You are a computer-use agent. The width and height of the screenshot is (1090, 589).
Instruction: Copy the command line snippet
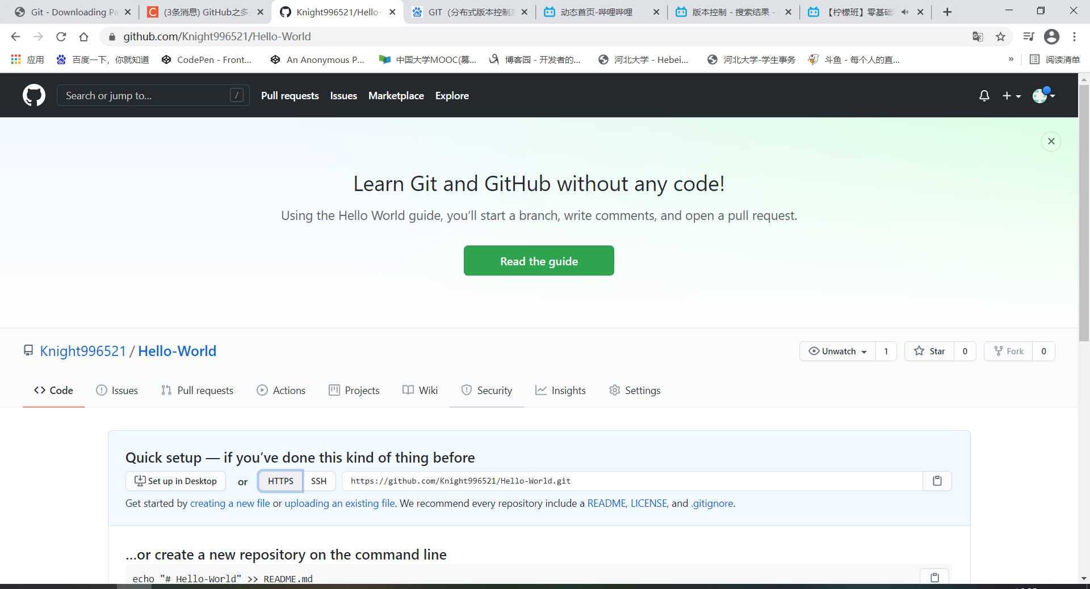pyautogui.click(x=934, y=577)
